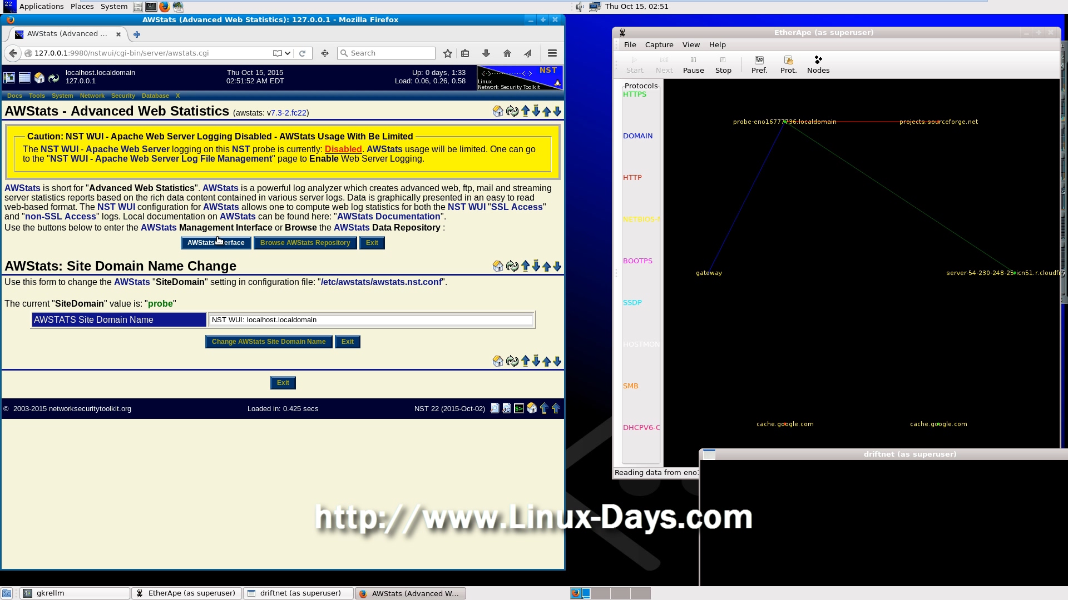
Task: Jump to page top from AWStats title row
Action: pos(525,112)
